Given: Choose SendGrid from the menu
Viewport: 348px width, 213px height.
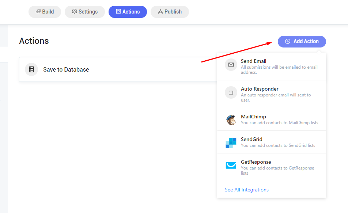Looking at the screenshot, I should 272,142.
